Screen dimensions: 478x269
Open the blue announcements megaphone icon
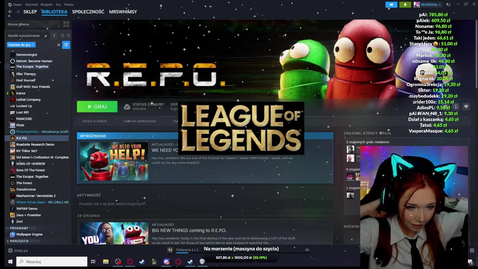pyautogui.click(x=391, y=4)
